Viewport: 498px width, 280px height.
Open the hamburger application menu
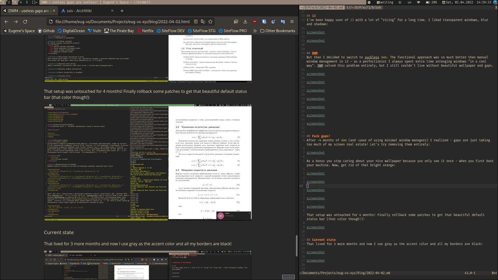tap(292, 21)
